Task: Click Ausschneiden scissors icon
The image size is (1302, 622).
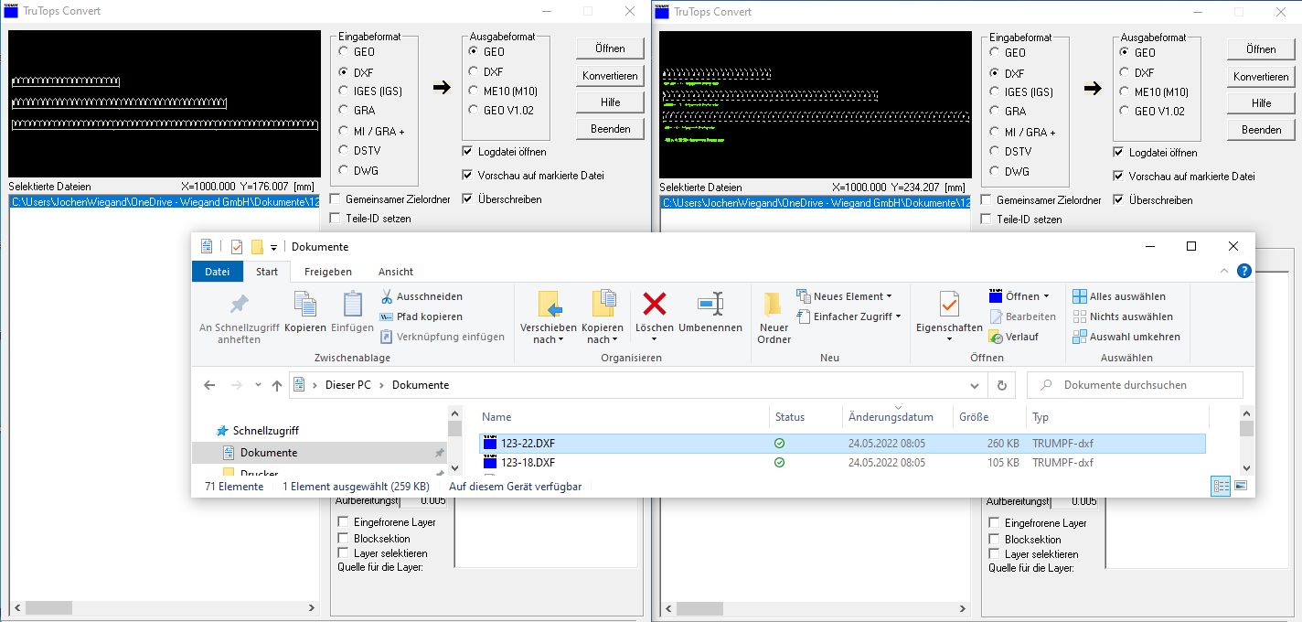Action: click(x=387, y=296)
